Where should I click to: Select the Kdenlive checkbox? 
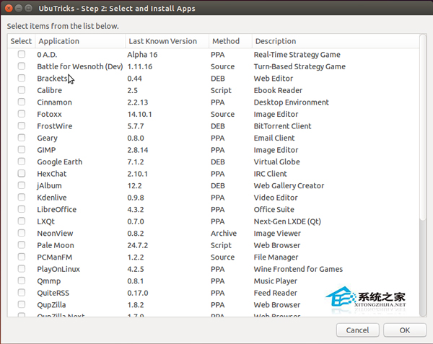[22, 198]
